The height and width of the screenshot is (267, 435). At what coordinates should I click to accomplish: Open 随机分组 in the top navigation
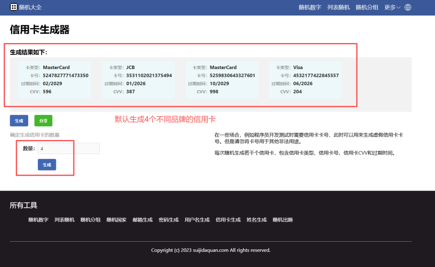pyautogui.click(x=367, y=7)
